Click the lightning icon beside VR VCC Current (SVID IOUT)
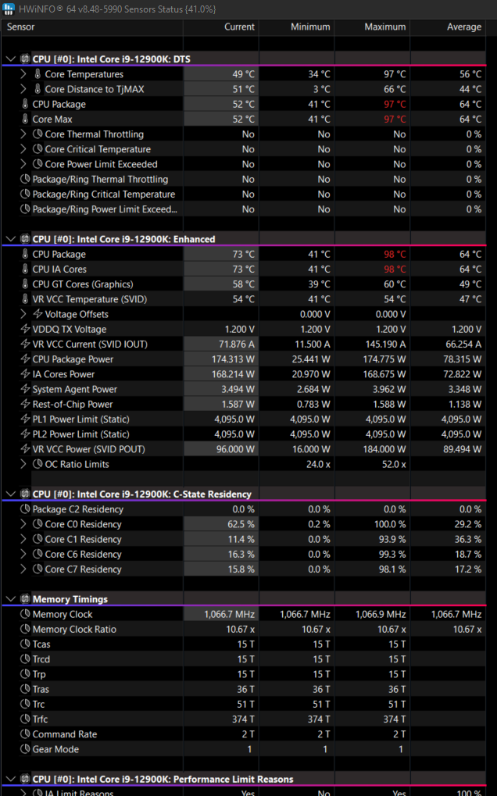Viewport: 497px width, 796px height. pos(25,344)
